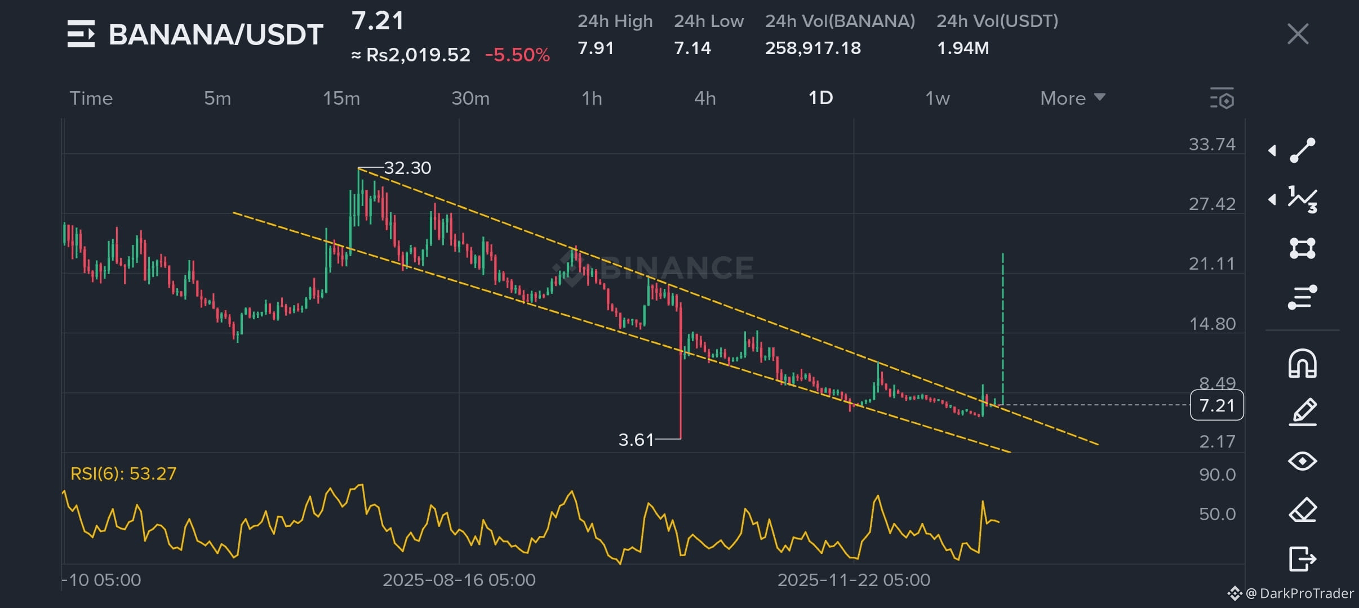The height and width of the screenshot is (608, 1359).
Task: Select the trend line drawing tool
Action: point(1303,150)
